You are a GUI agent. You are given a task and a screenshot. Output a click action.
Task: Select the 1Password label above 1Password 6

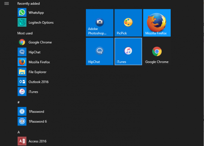click(36, 111)
